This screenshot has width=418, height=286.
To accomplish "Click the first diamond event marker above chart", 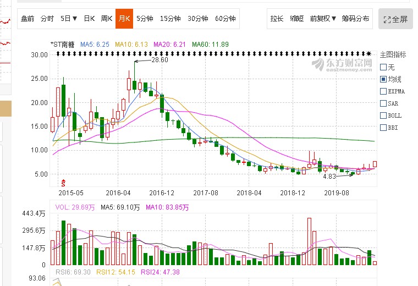I will 58,53.
